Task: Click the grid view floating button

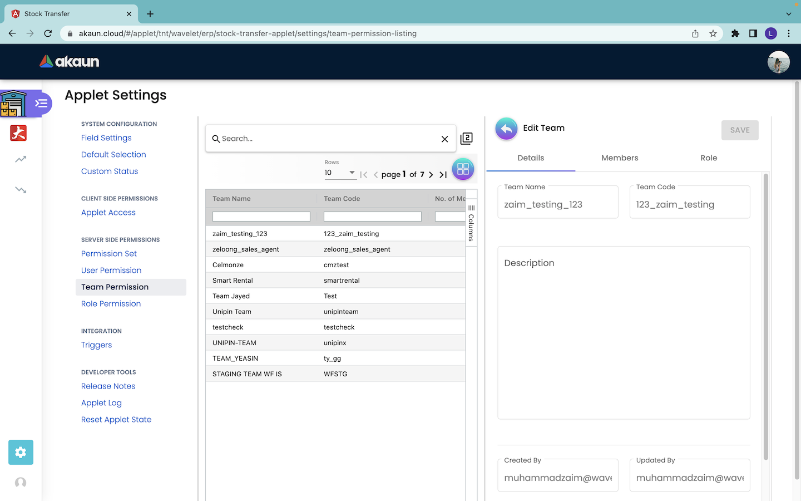Action: (463, 169)
